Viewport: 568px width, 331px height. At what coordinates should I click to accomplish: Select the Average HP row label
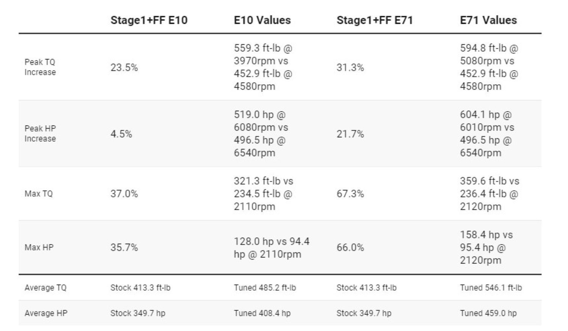46,313
